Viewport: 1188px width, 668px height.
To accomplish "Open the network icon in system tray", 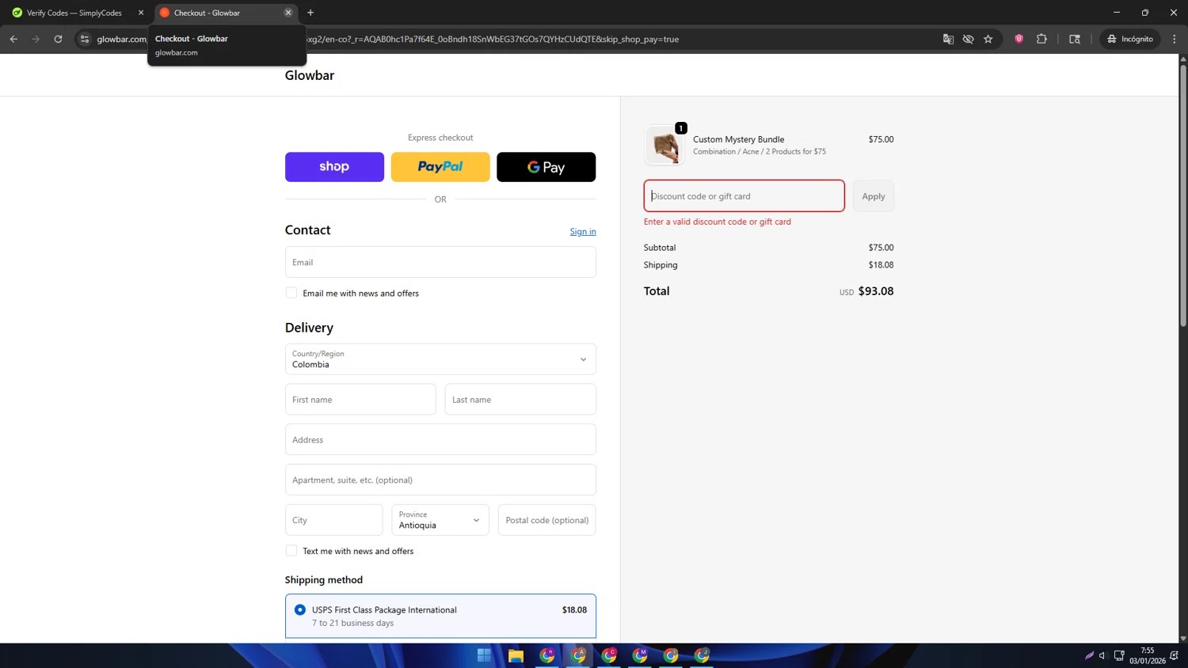I will [x=1119, y=655].
